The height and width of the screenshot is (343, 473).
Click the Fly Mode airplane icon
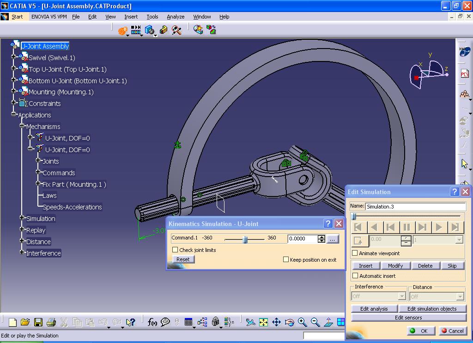tap(250, 322)
